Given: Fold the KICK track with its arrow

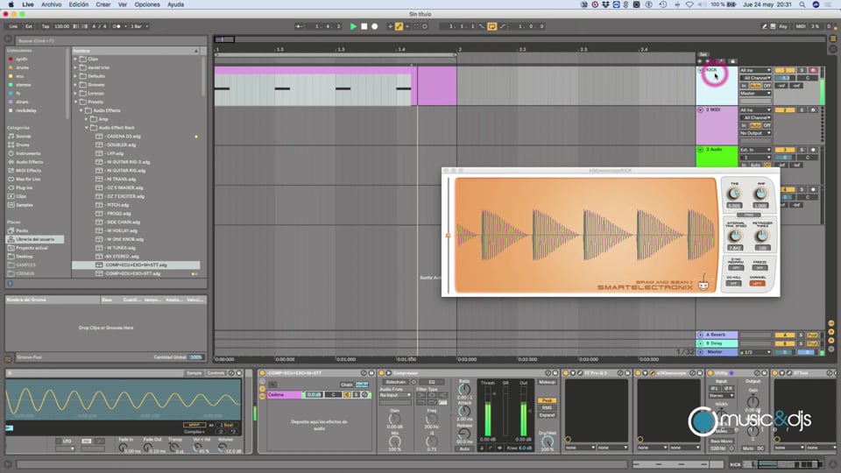Looking at the screenshot, I should tap(700, 70).
